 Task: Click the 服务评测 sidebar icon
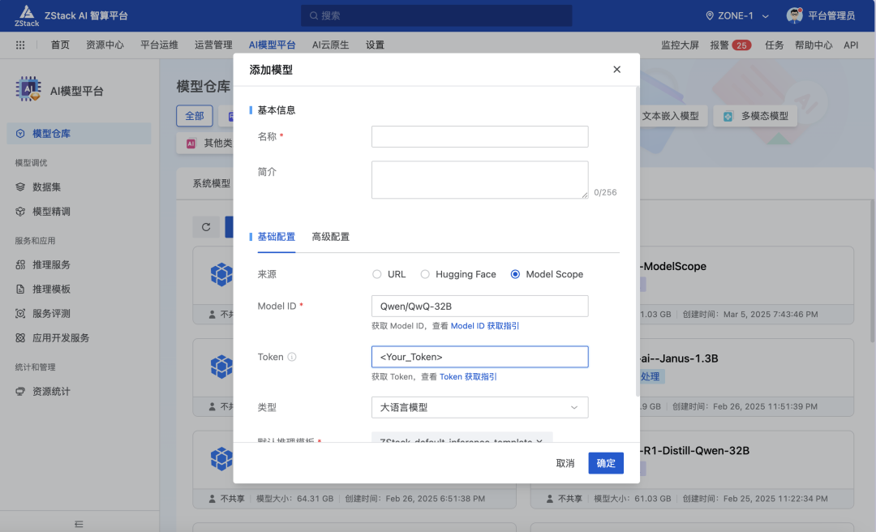click(20, 314)
